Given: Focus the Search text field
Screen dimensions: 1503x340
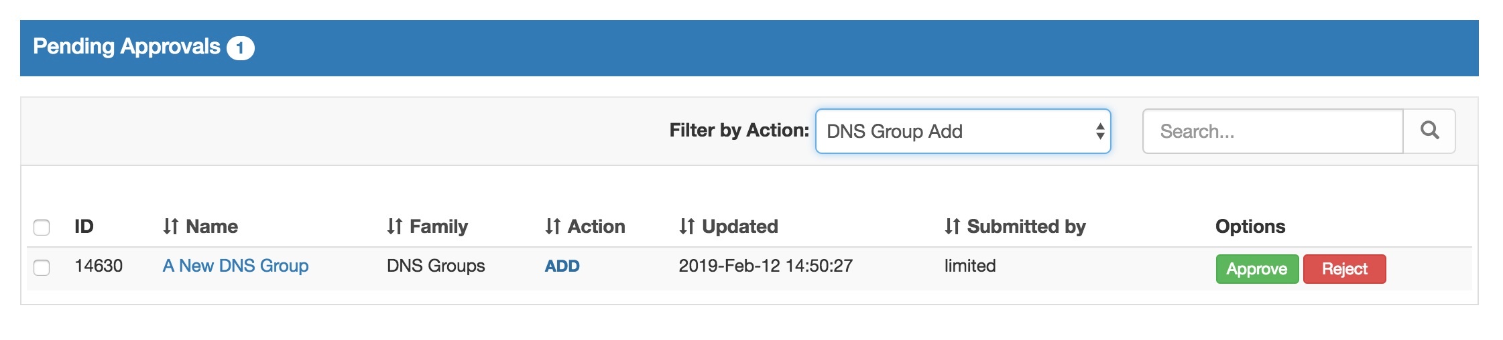Looking at the screenshot, I should pos(1272,131).
